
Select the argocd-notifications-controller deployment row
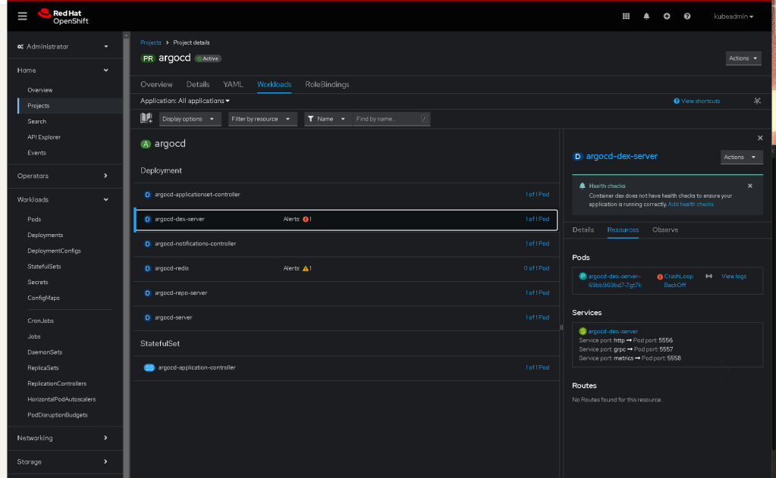pyautogui.click(x=346, y=244)
